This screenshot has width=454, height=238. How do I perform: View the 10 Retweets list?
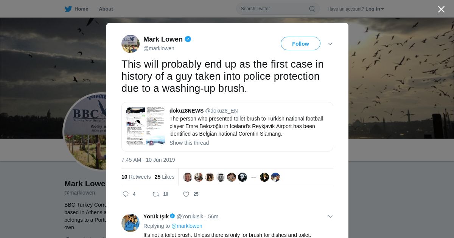[x=136, y=177]
